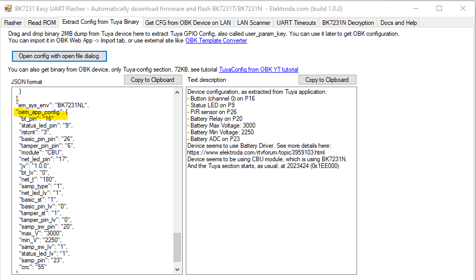Open the Read ROM tab
Image resolution: width=476 pixels, height=280 pixels.
[42, 23]
